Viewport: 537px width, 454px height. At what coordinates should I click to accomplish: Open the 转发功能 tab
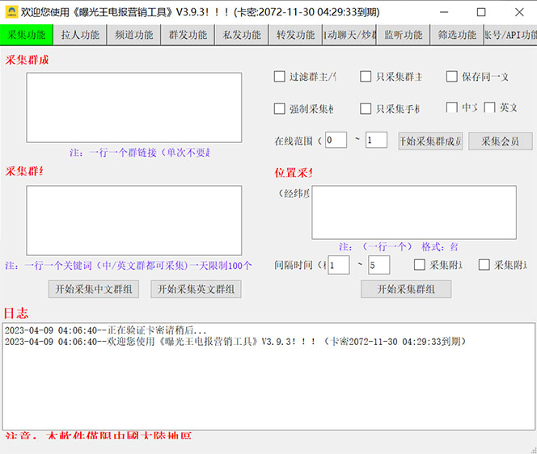(295, 35)
